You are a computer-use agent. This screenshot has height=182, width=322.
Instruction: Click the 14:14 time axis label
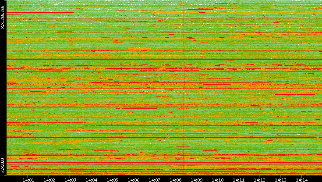point(301,180)
